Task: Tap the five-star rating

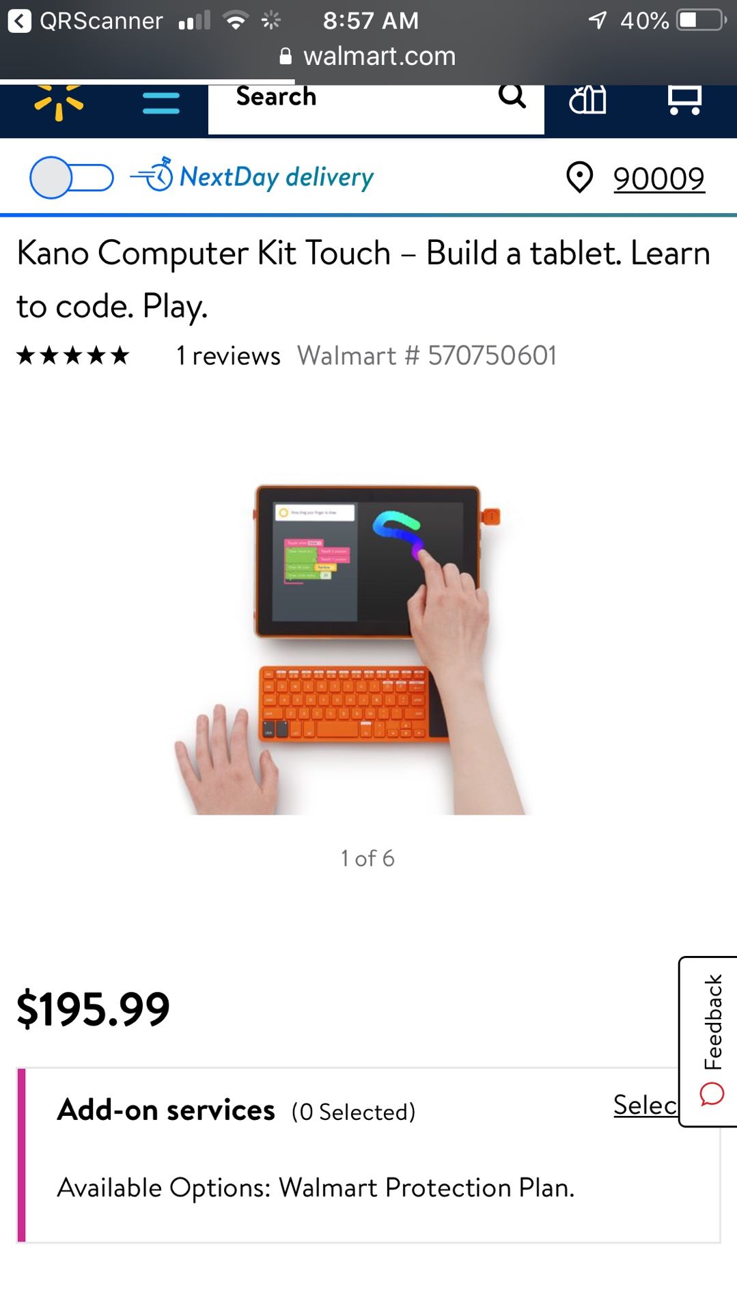Action: [x=73, y=355]
